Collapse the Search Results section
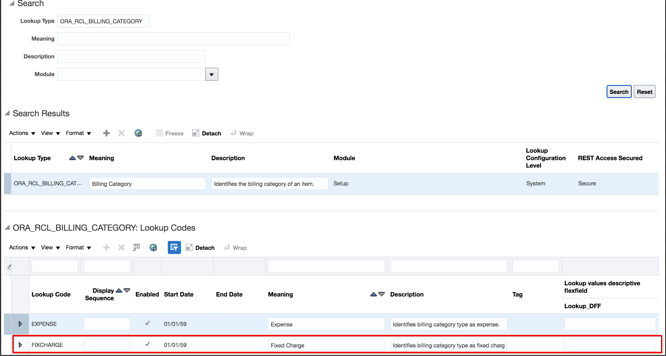Screen dimensions: 666x356 [x=7, y=113]
